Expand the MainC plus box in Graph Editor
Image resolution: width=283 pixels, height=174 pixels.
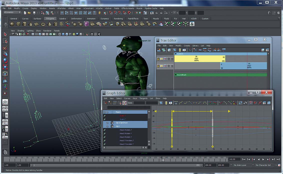pyautogui.click(x=104, y=112)
